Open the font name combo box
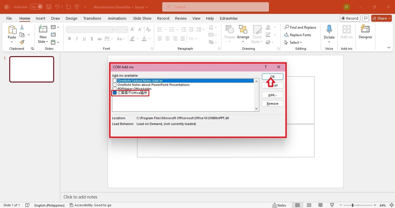Screen dimensions: 395x208 coord(90,30)
